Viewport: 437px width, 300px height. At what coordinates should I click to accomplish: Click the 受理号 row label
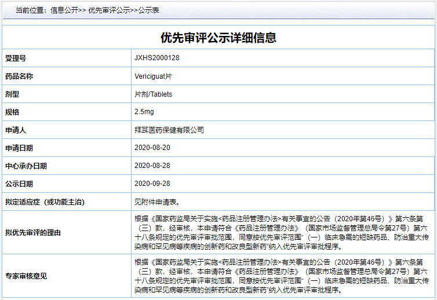pyautogui.click(x=16, y=58)
